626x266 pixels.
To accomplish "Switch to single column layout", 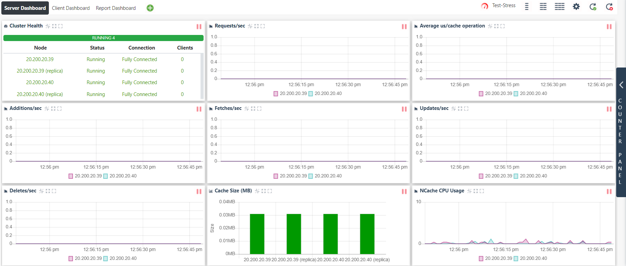I will (527, 6).
